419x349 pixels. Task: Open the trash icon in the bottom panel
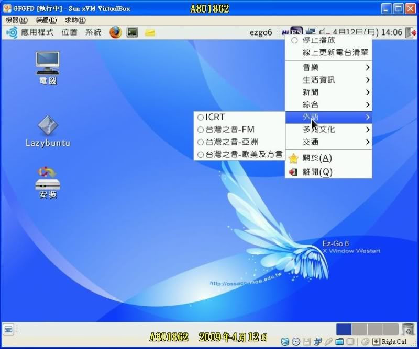point(408,330)
